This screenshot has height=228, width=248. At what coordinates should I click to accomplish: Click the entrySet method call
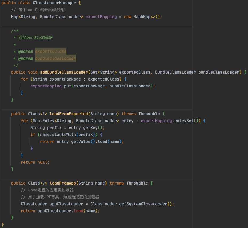pos(184,121)
